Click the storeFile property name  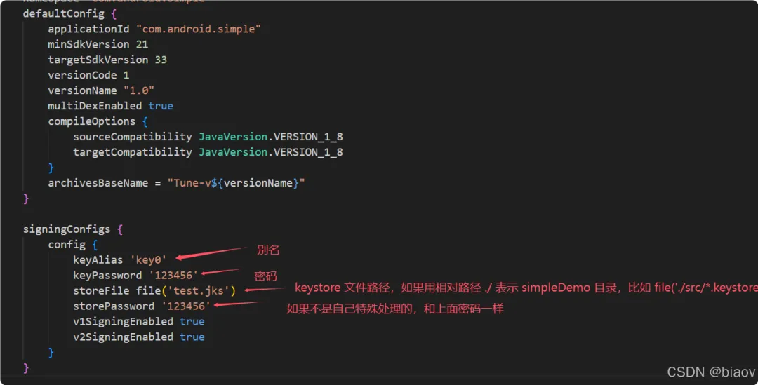(101, 291)
